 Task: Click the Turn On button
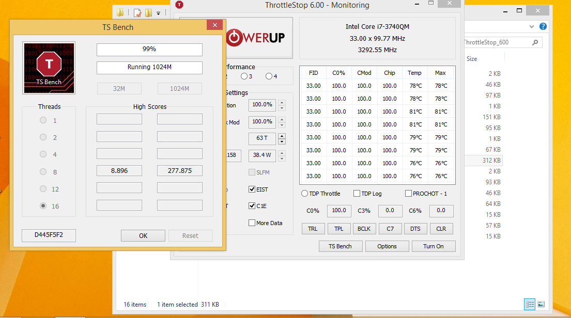coord(434,246)
